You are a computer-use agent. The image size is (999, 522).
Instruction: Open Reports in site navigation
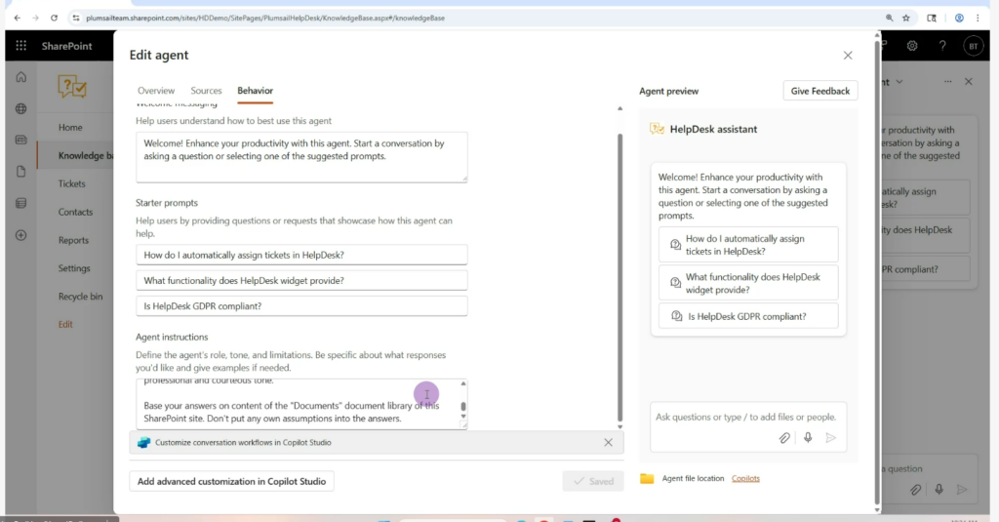(73, 240)
